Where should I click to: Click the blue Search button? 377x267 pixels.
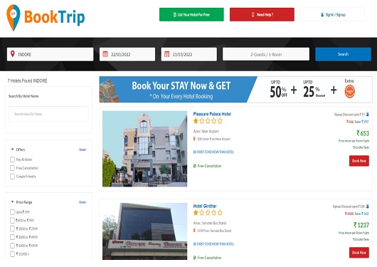coord(343,54)
